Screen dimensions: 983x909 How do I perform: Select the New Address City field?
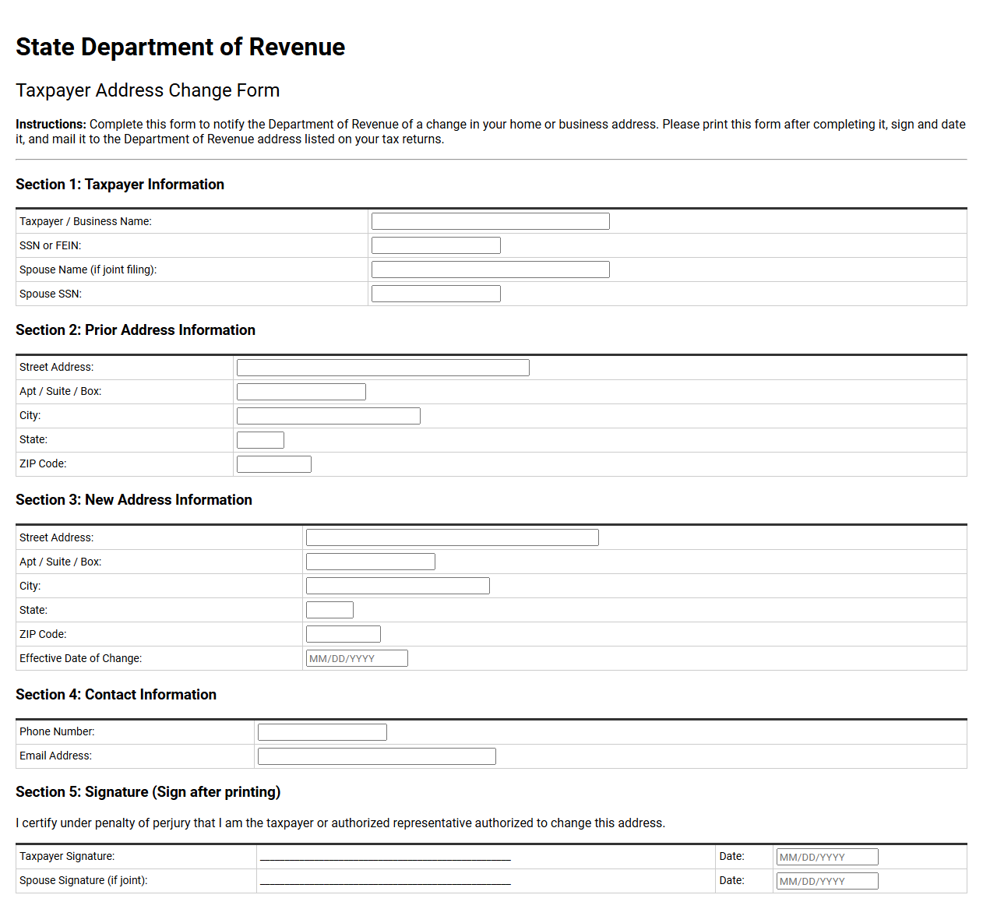click(x=398, y=586)
